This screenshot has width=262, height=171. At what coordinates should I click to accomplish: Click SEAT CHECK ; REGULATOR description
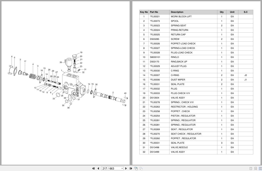pos(186,134)
